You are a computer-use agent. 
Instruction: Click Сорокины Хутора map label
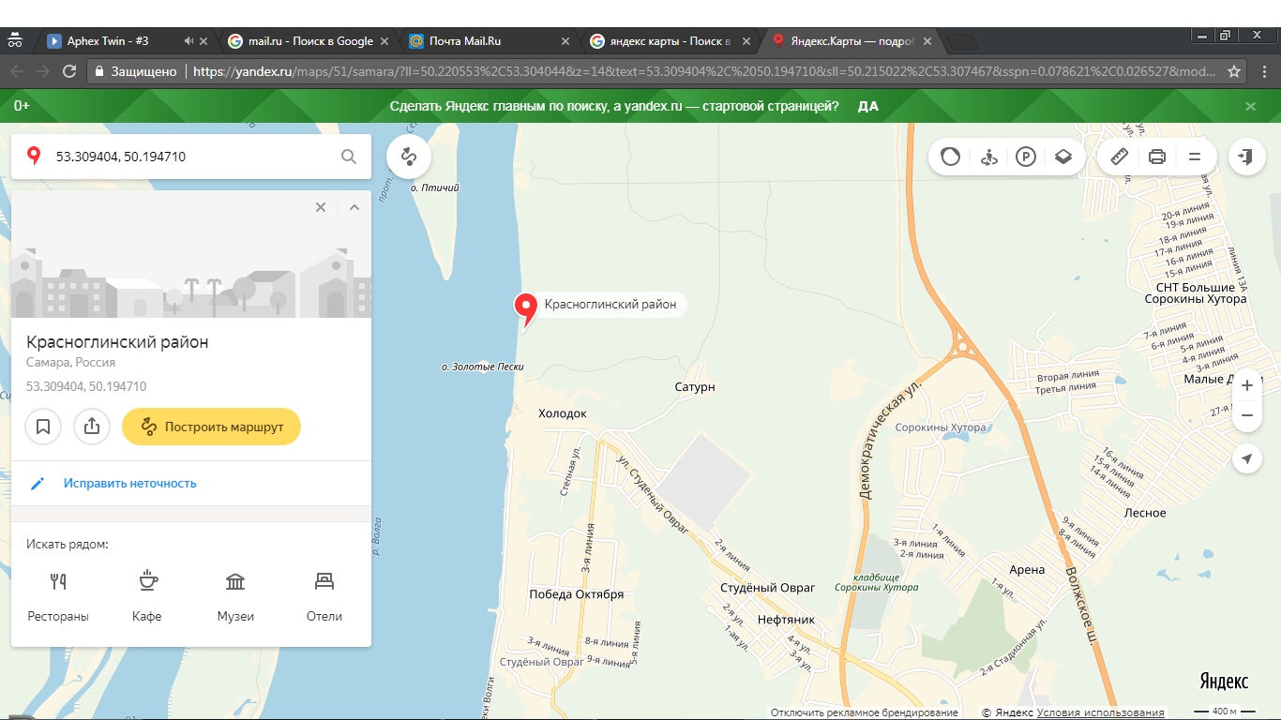[x=941, y=427]
